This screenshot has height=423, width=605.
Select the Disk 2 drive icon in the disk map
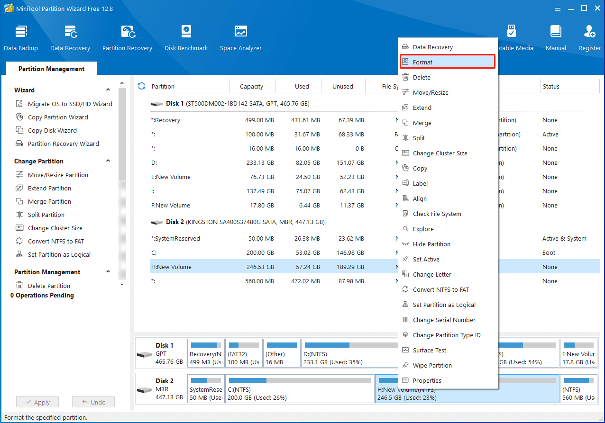(x=144, y=390)
